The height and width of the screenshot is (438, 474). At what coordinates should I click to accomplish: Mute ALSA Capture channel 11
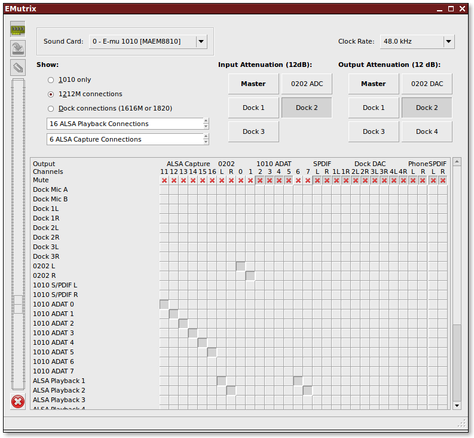click(164, 180)
